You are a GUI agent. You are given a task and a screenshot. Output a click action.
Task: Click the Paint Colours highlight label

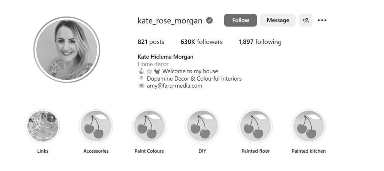pos(149,151)
